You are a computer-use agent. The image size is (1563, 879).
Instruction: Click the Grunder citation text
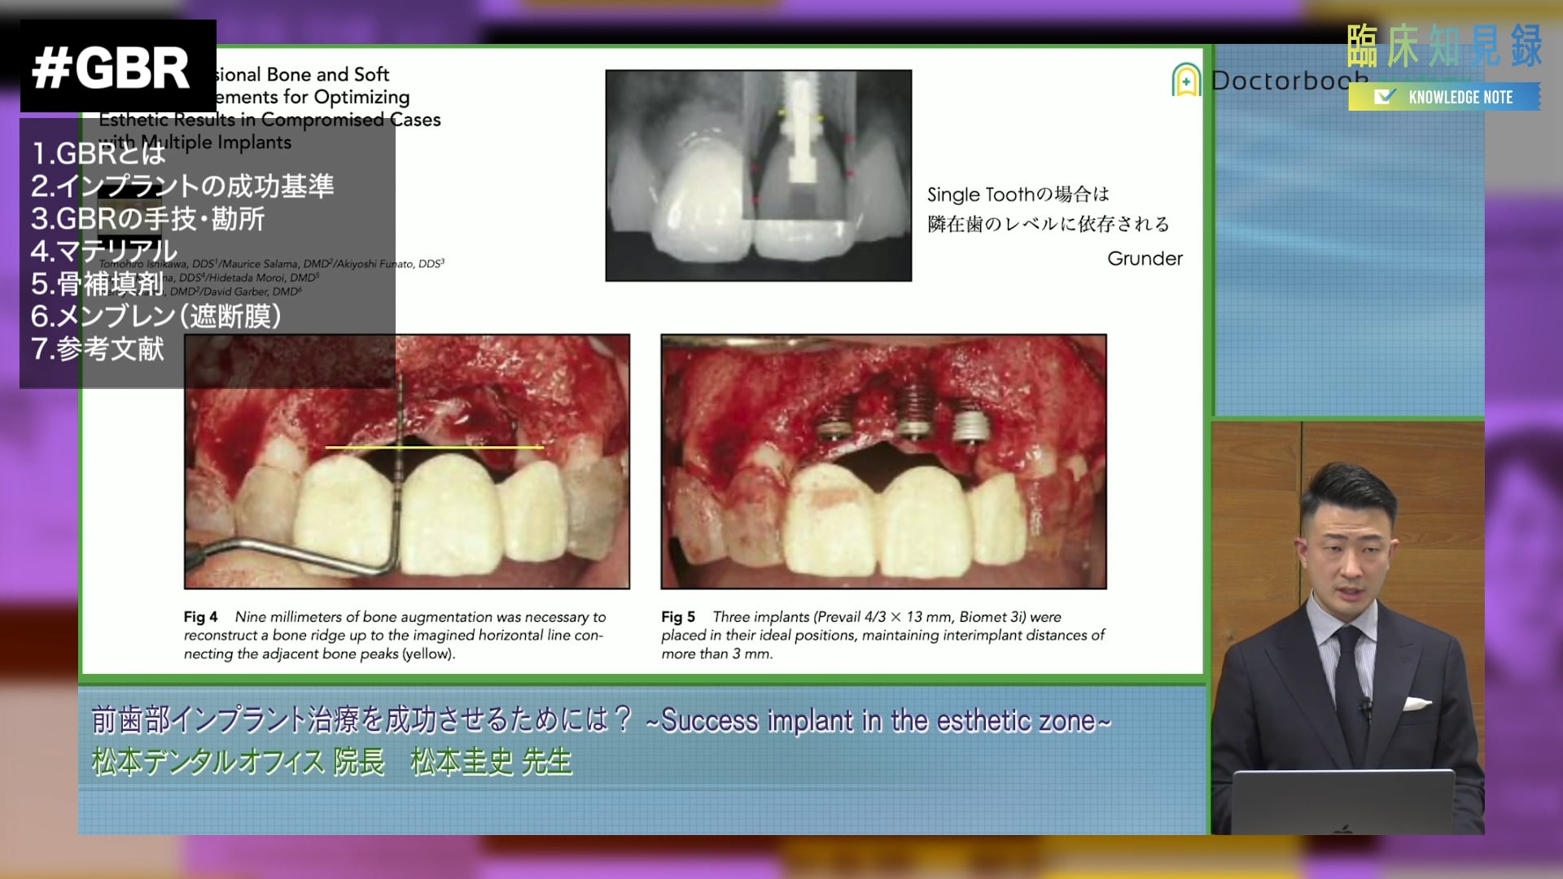click(1144, 259)
